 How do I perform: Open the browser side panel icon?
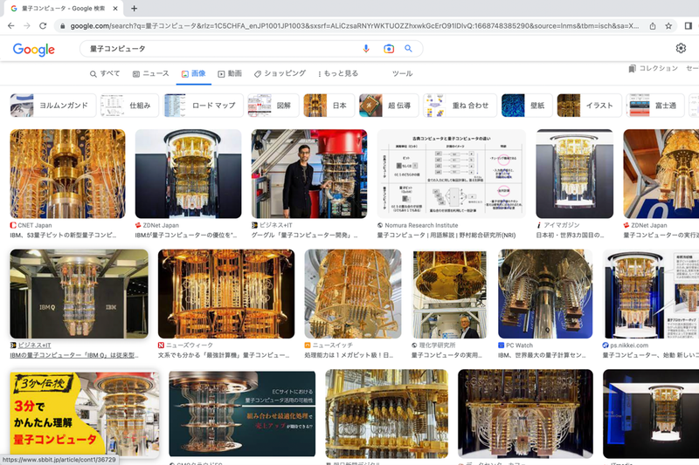pyautogui.click(x=689, y=26)
